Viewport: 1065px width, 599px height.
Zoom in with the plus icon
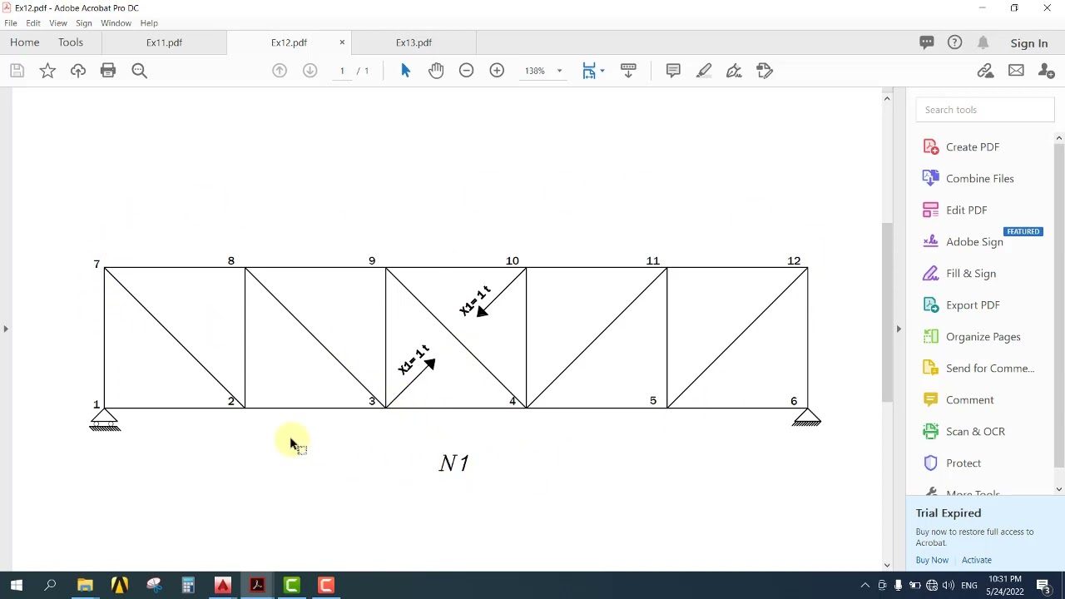coord(497,71)
